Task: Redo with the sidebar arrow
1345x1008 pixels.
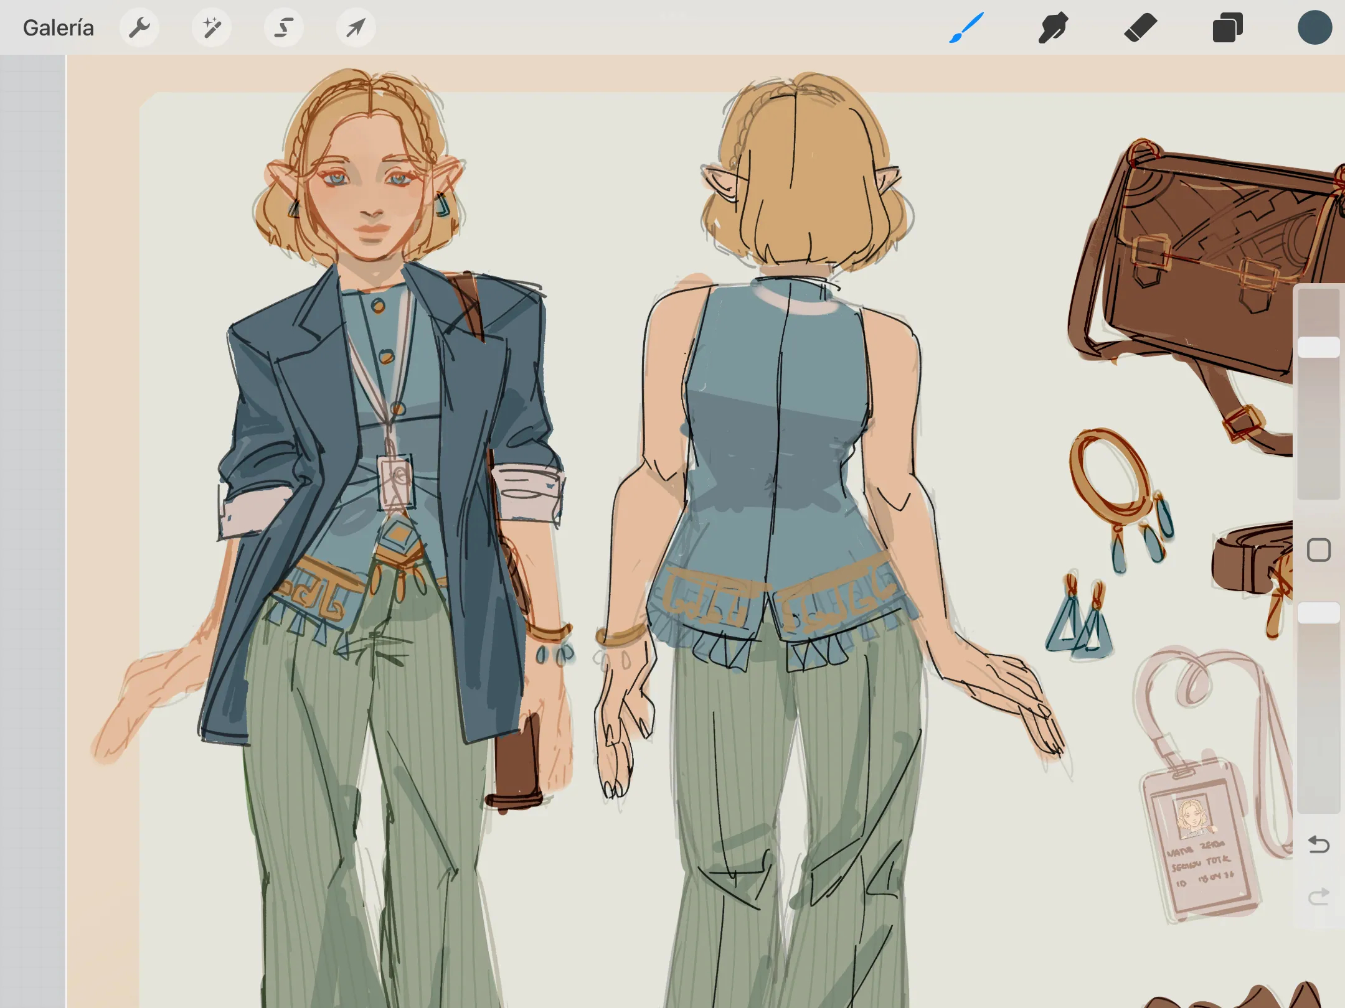Action: (1318, 897)
